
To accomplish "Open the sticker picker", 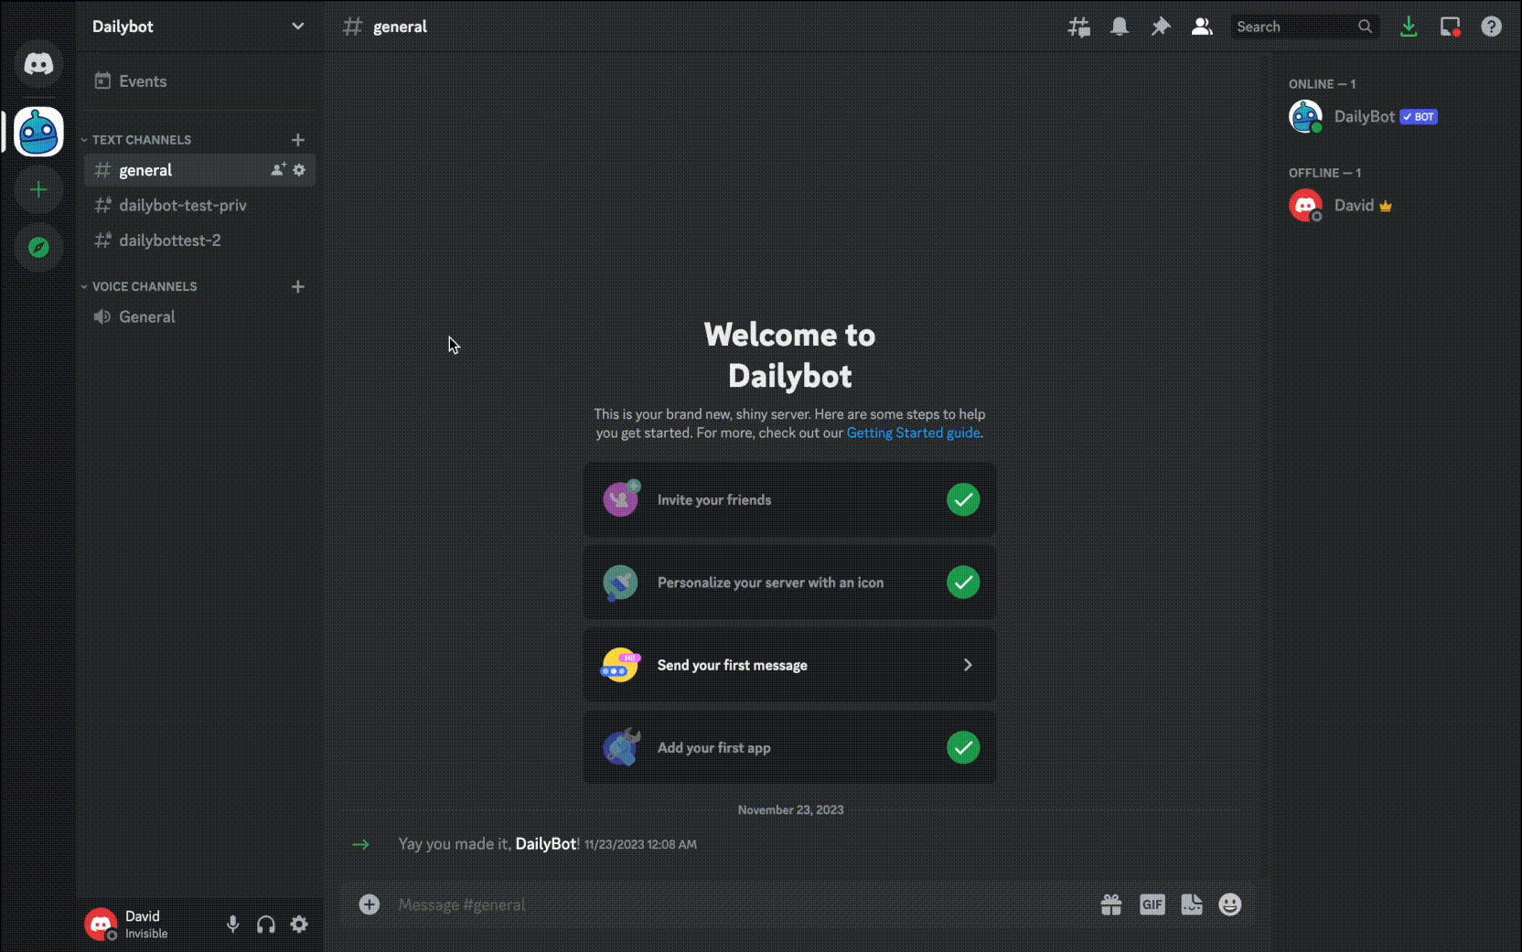I will click(1191, 904).
